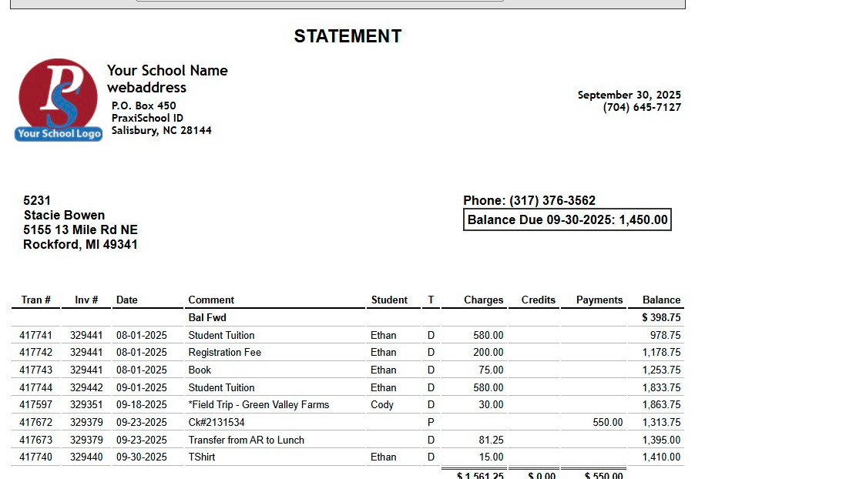Click Phone: (317) 376-3562
The width and height of the screenshot is (856, 479).
point(529,200)
